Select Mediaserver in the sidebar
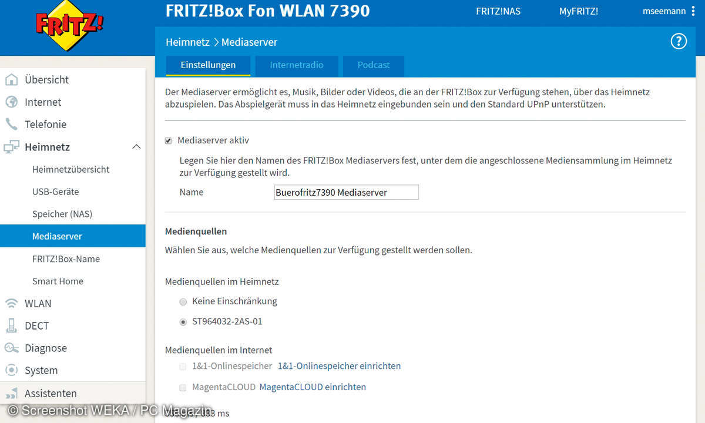 click(x=73, y=236)
